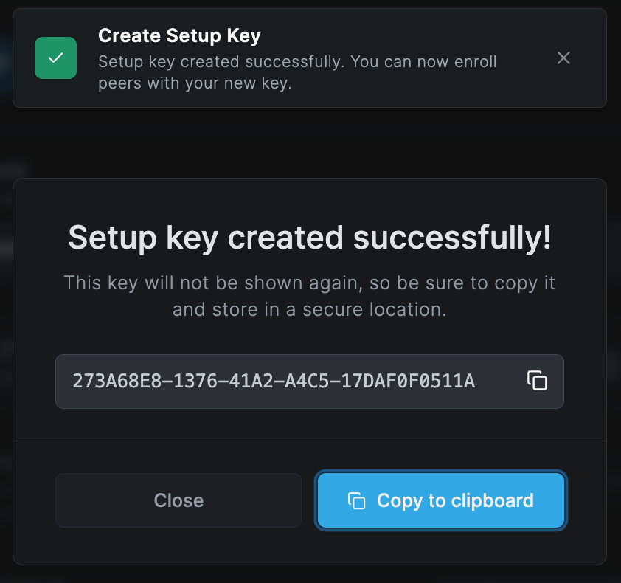The width and height of the screenshot is (621, 583).
Task: Click the green checkmark success icon
Action: [x=55, y=58]
